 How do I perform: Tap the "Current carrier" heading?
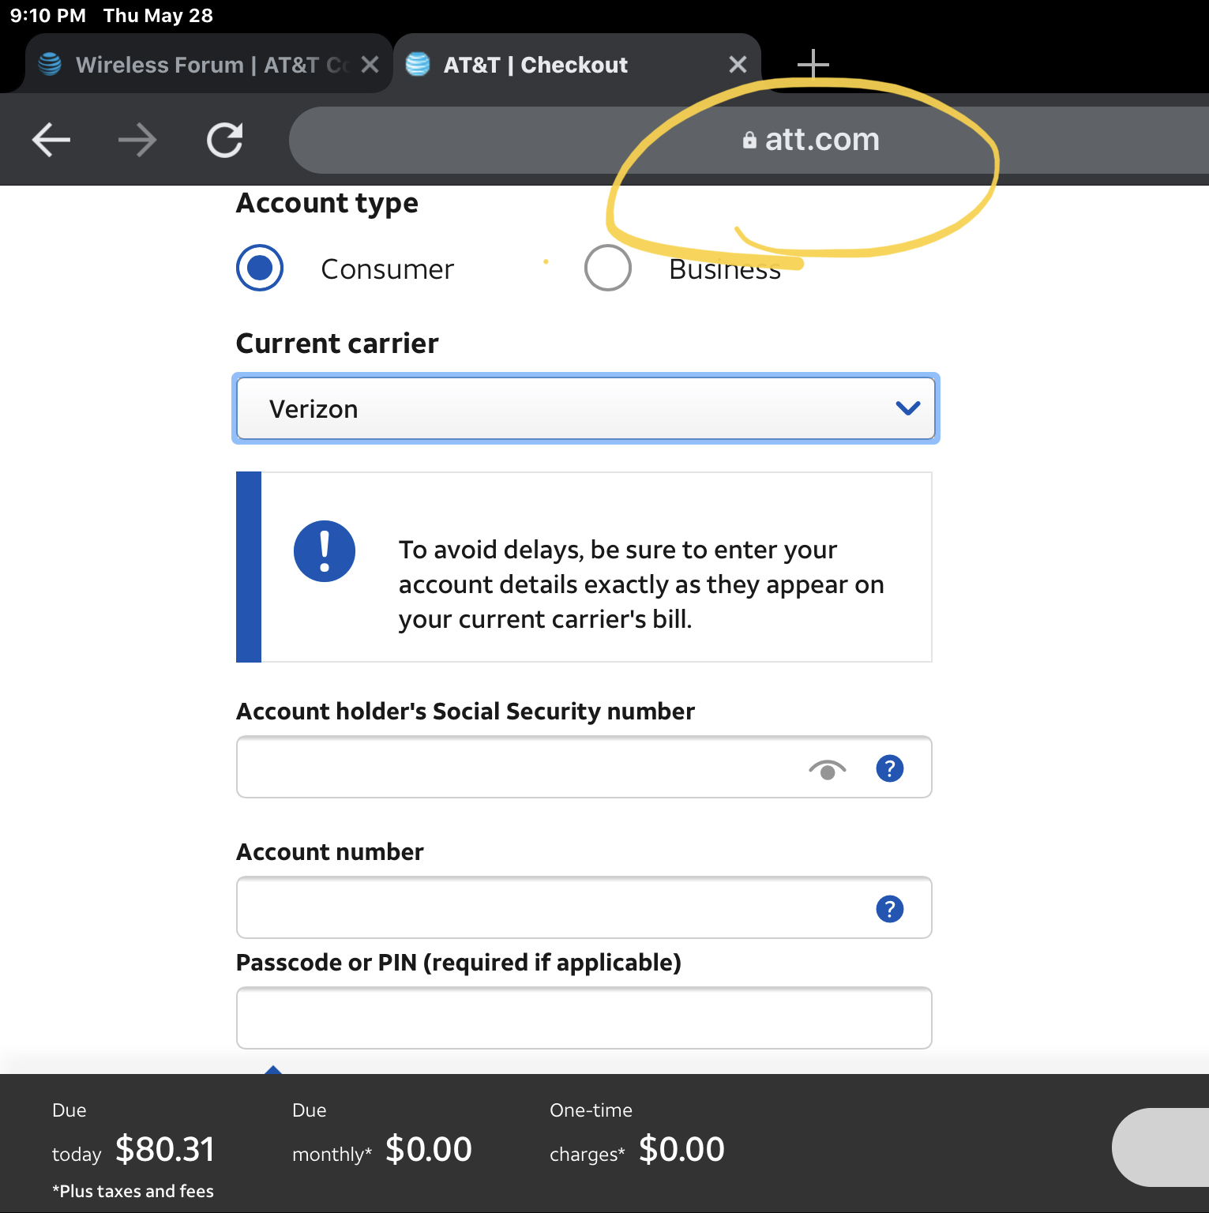(337, 344)
